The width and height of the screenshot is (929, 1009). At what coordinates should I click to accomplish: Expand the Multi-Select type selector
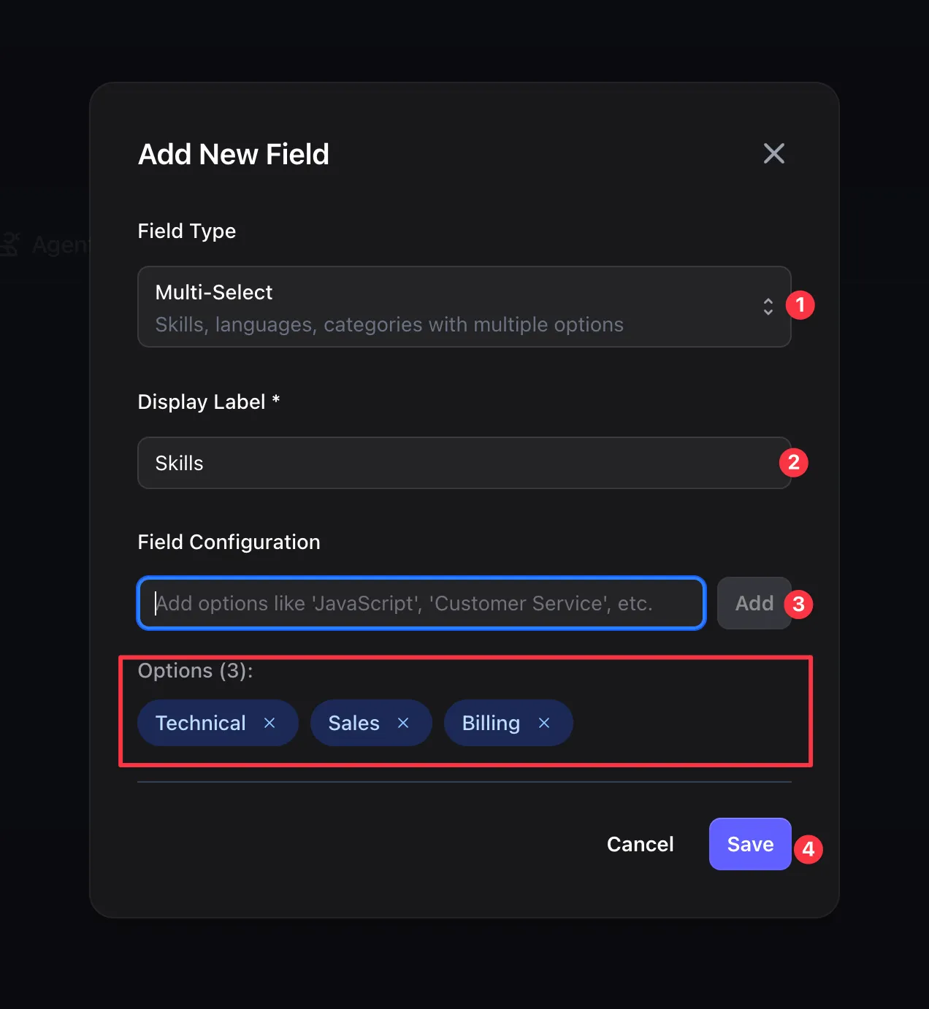(x=464, y=307)
